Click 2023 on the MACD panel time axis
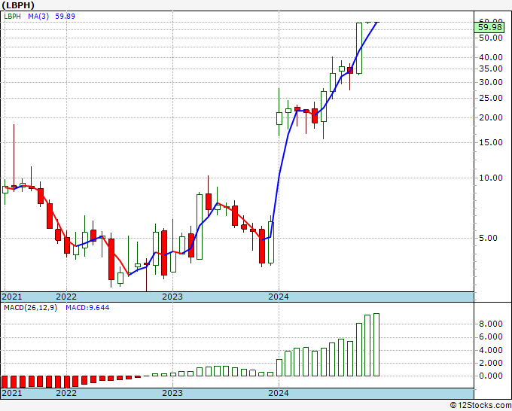This screenshot has width=512, height=411. (x=172, y=393)
